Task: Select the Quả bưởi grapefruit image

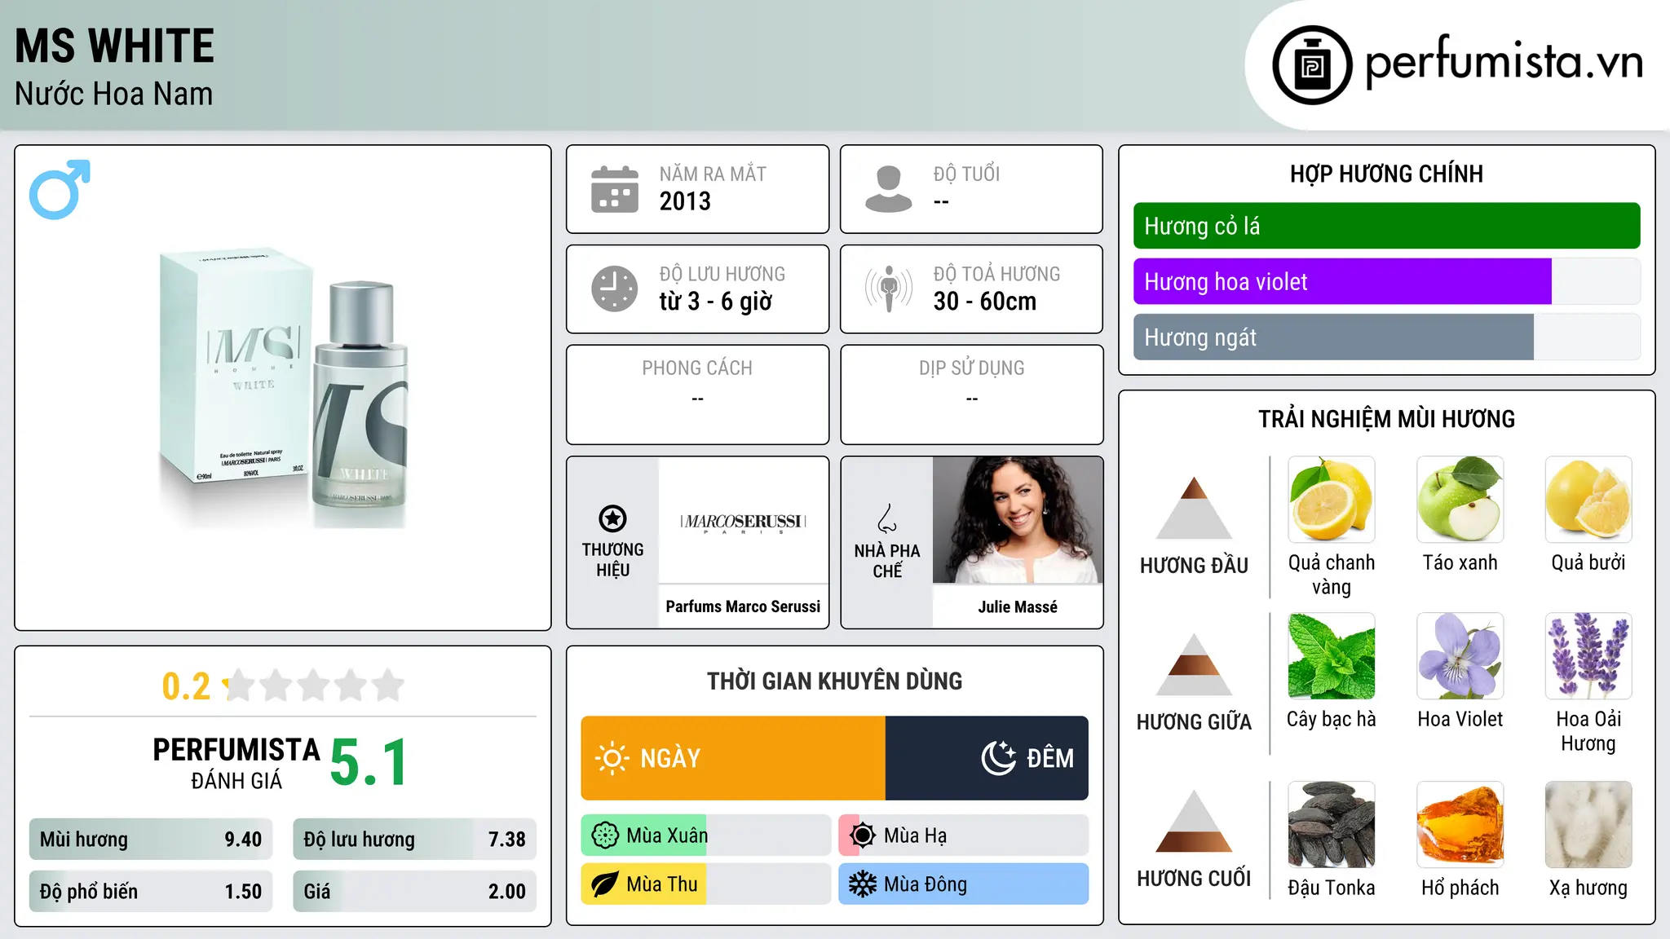Action: [x=1588, y=500]
